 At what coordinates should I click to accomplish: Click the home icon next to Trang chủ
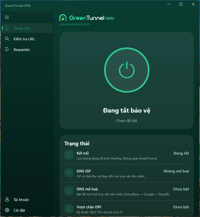pyautogui.click(x=7, y=28)
